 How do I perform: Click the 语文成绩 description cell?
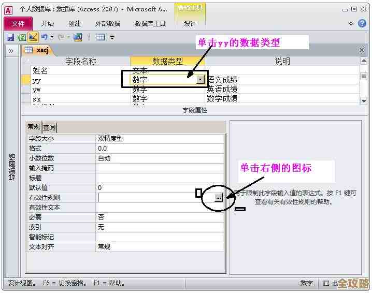(282, 80)
